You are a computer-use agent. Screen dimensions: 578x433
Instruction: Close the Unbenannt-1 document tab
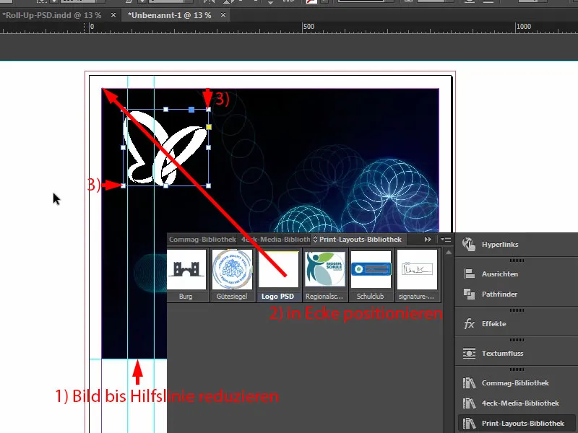coord(223,15)
